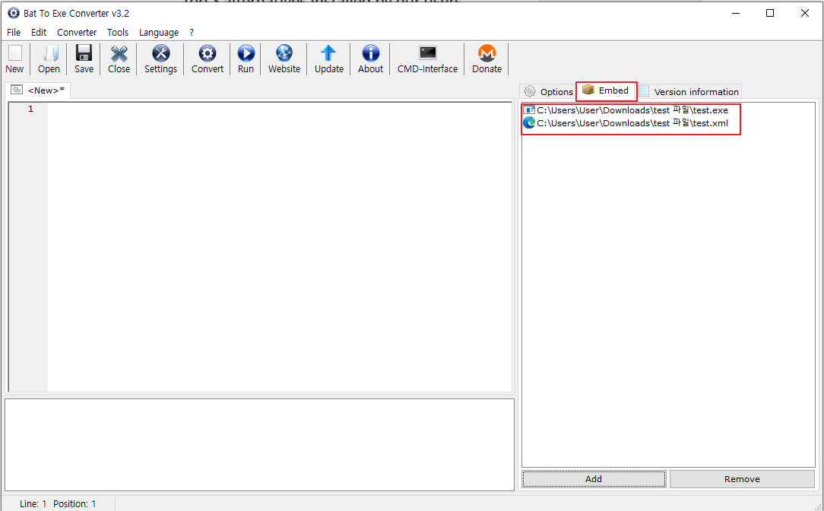824x511 pixels.
Task: Check updates with the Update icon
Action: tap(328, 53)
